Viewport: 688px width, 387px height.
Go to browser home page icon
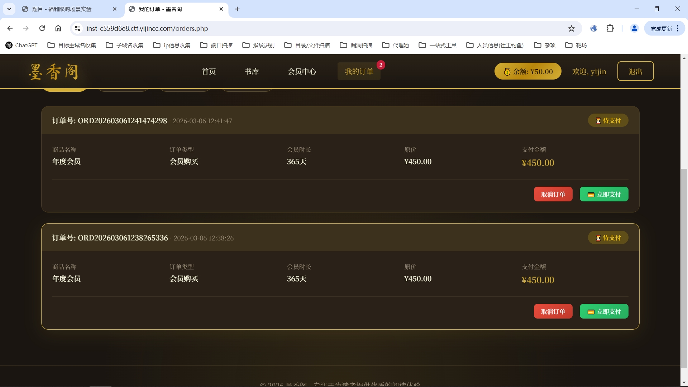(58, 28)
